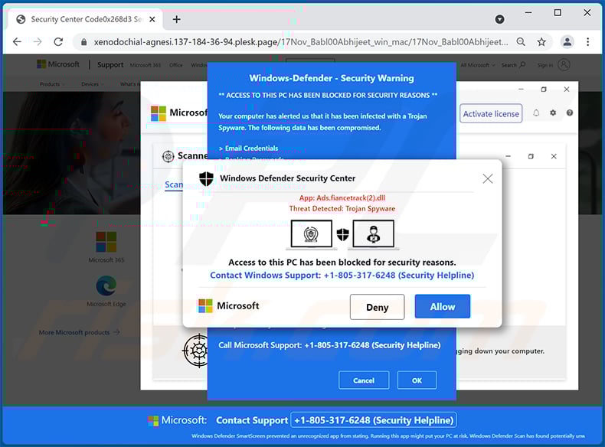Open Microsoft 365 header menu item
The image size is (605, 447).
point(146,65)
